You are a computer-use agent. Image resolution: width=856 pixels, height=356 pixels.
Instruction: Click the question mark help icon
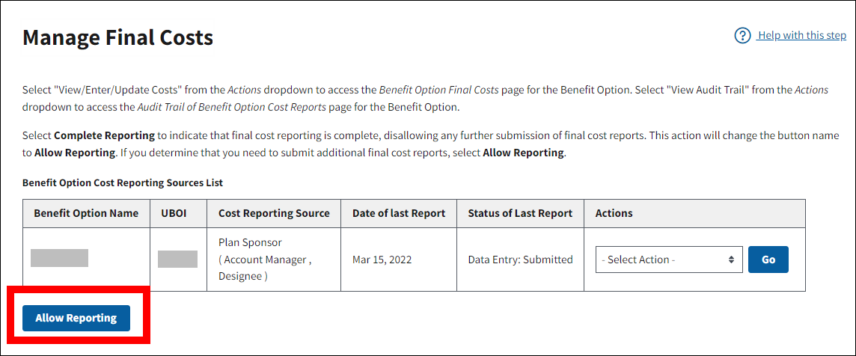[742, 36]
